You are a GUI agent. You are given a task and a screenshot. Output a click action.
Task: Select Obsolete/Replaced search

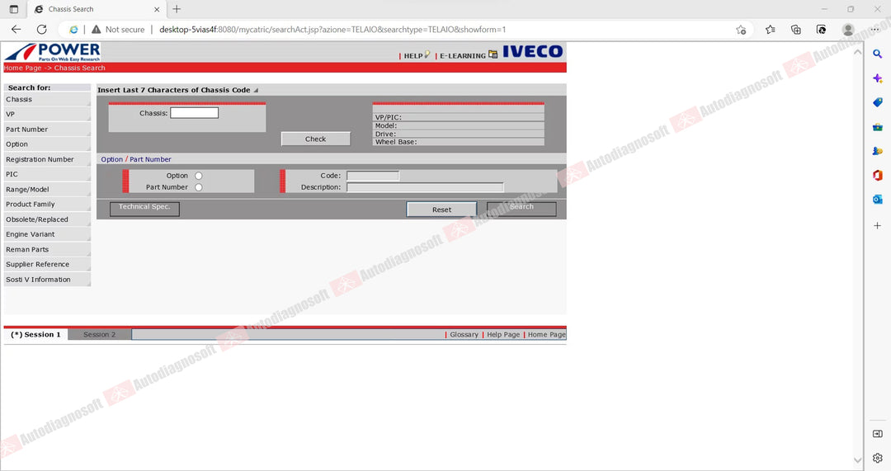(47, 219)
